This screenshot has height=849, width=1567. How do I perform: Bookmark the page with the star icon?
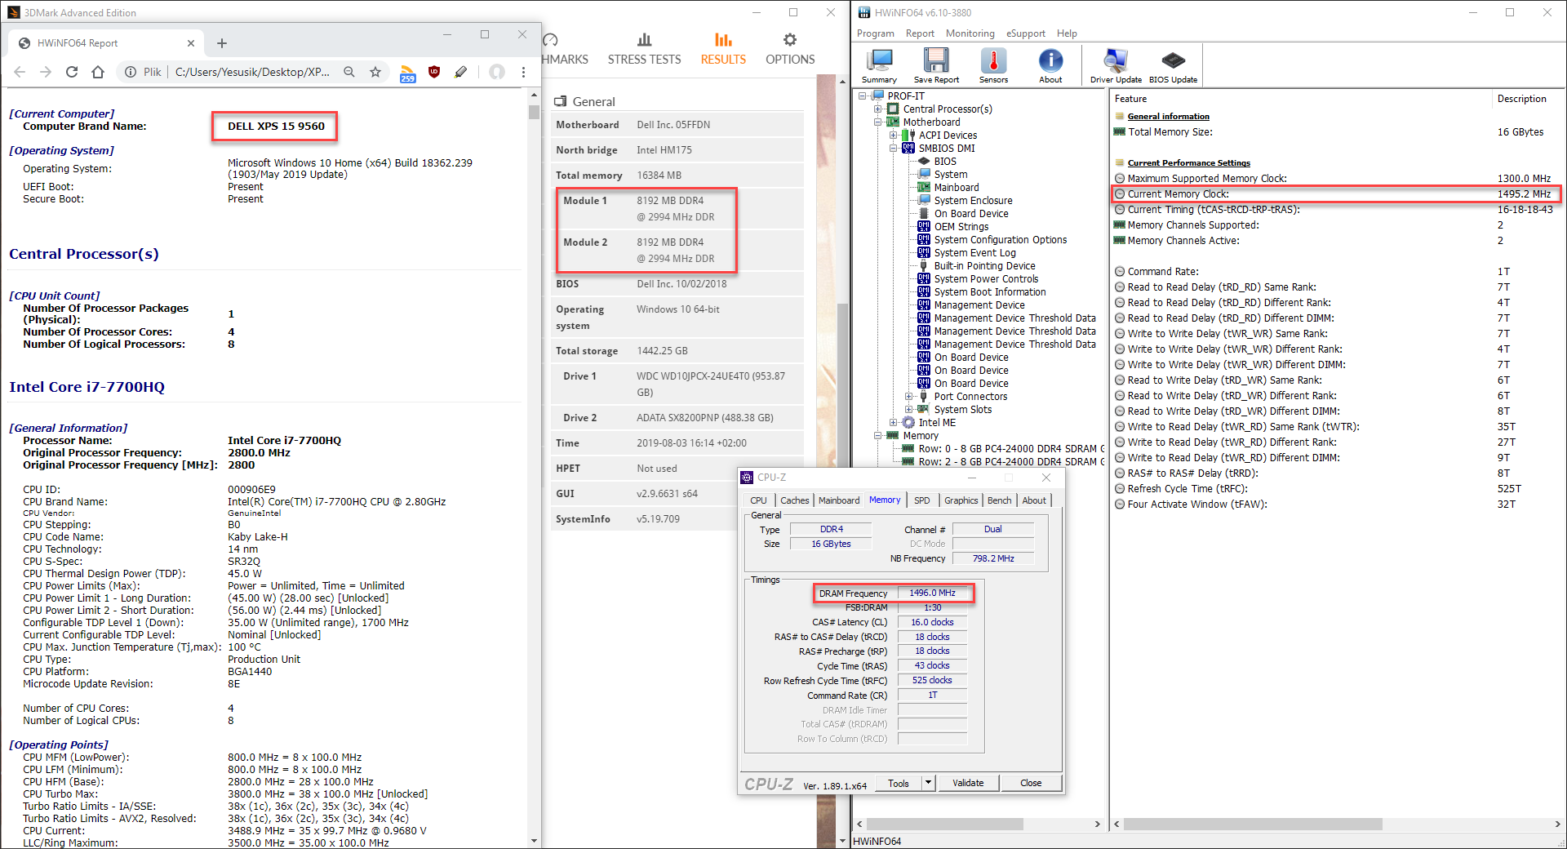point(375,72)
